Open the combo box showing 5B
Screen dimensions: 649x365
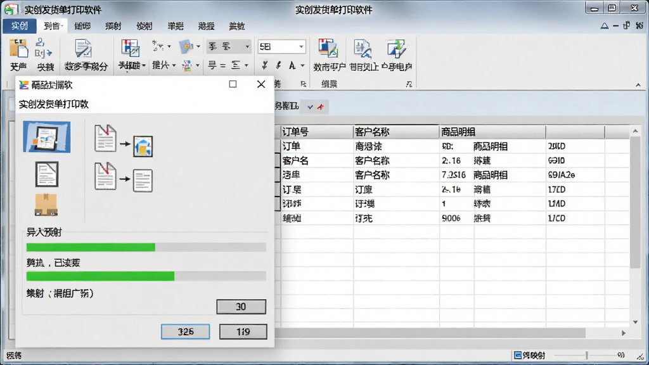[x=281, y=47]
